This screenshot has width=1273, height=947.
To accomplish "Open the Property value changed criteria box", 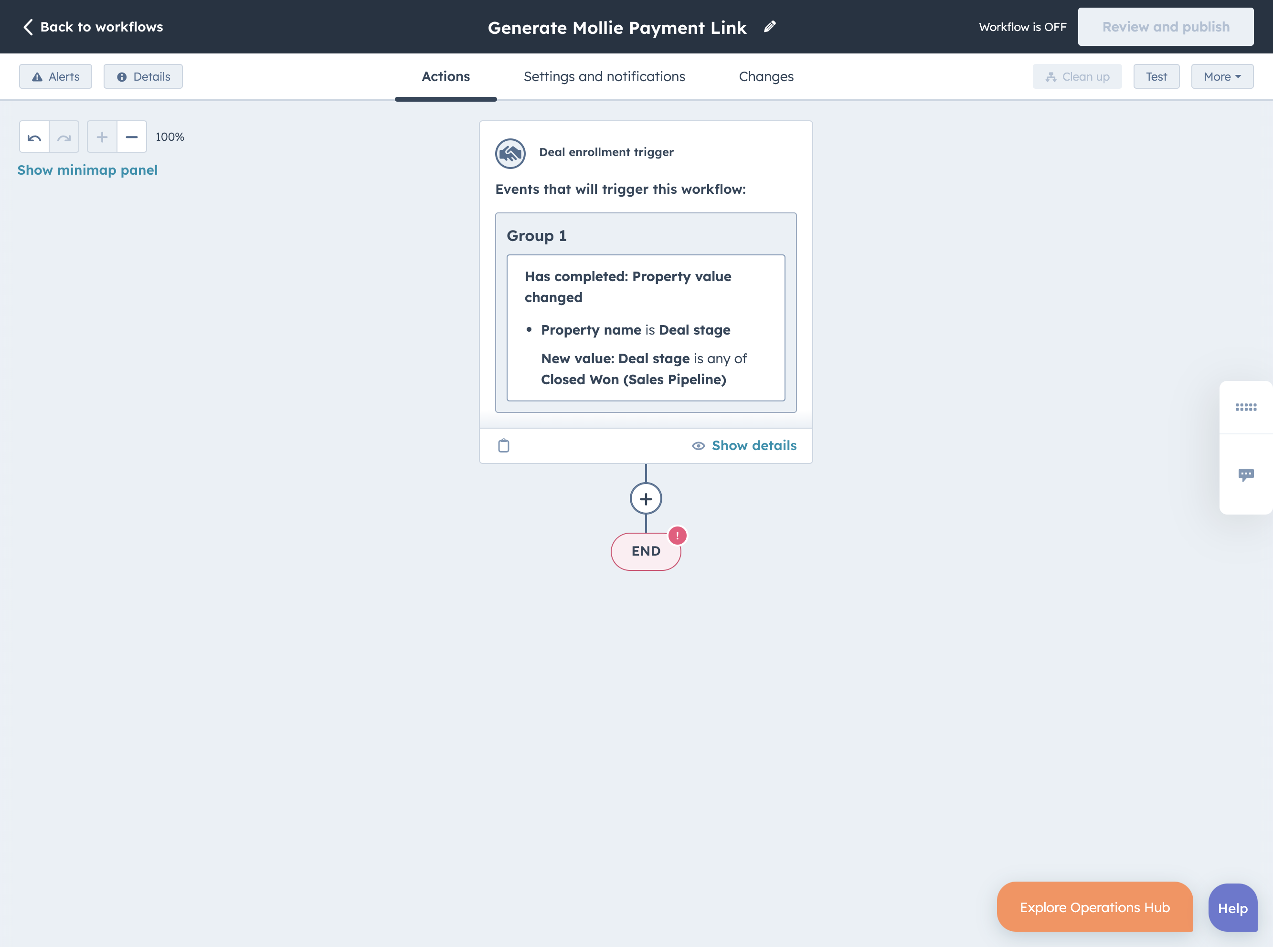I will 646,328.
